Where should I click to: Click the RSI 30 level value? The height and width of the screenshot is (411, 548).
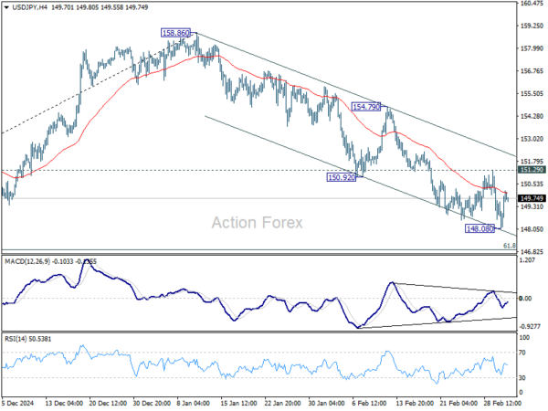(522, 378)
